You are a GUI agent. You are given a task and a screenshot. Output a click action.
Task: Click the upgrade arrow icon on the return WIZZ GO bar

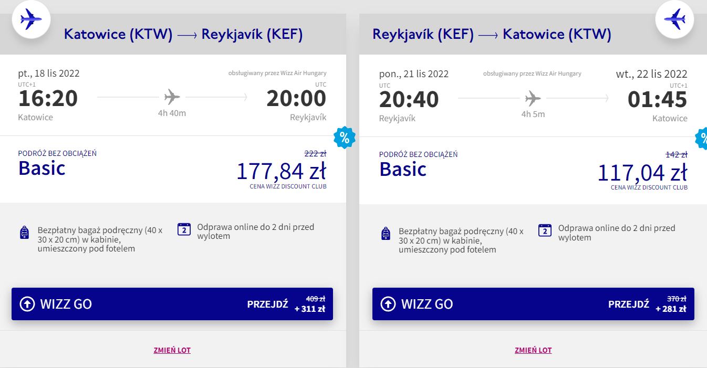388,304
